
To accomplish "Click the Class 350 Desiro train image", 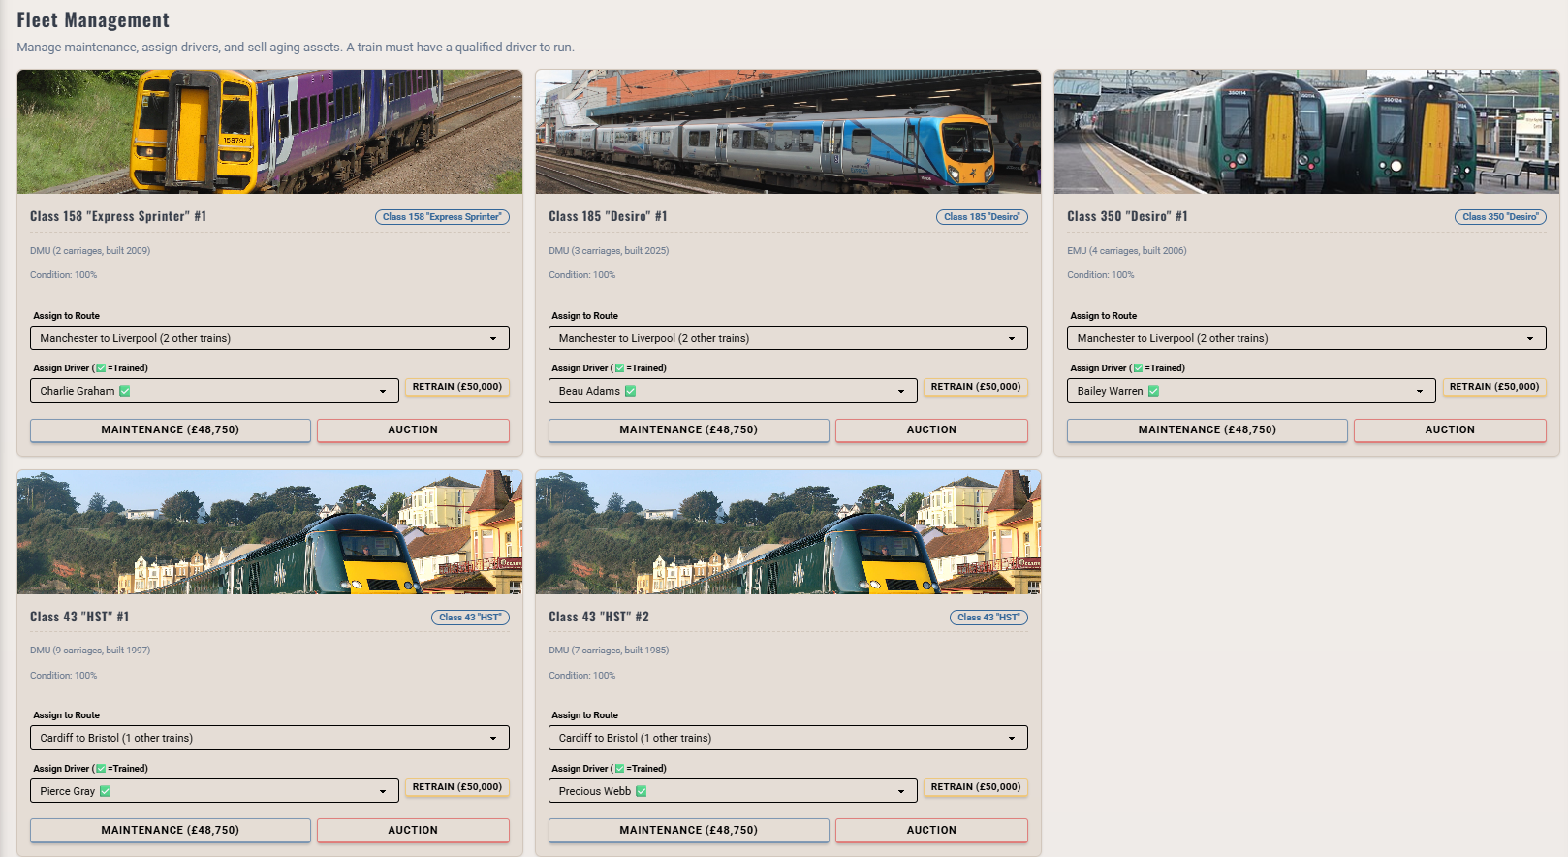I will [1306, 132].
